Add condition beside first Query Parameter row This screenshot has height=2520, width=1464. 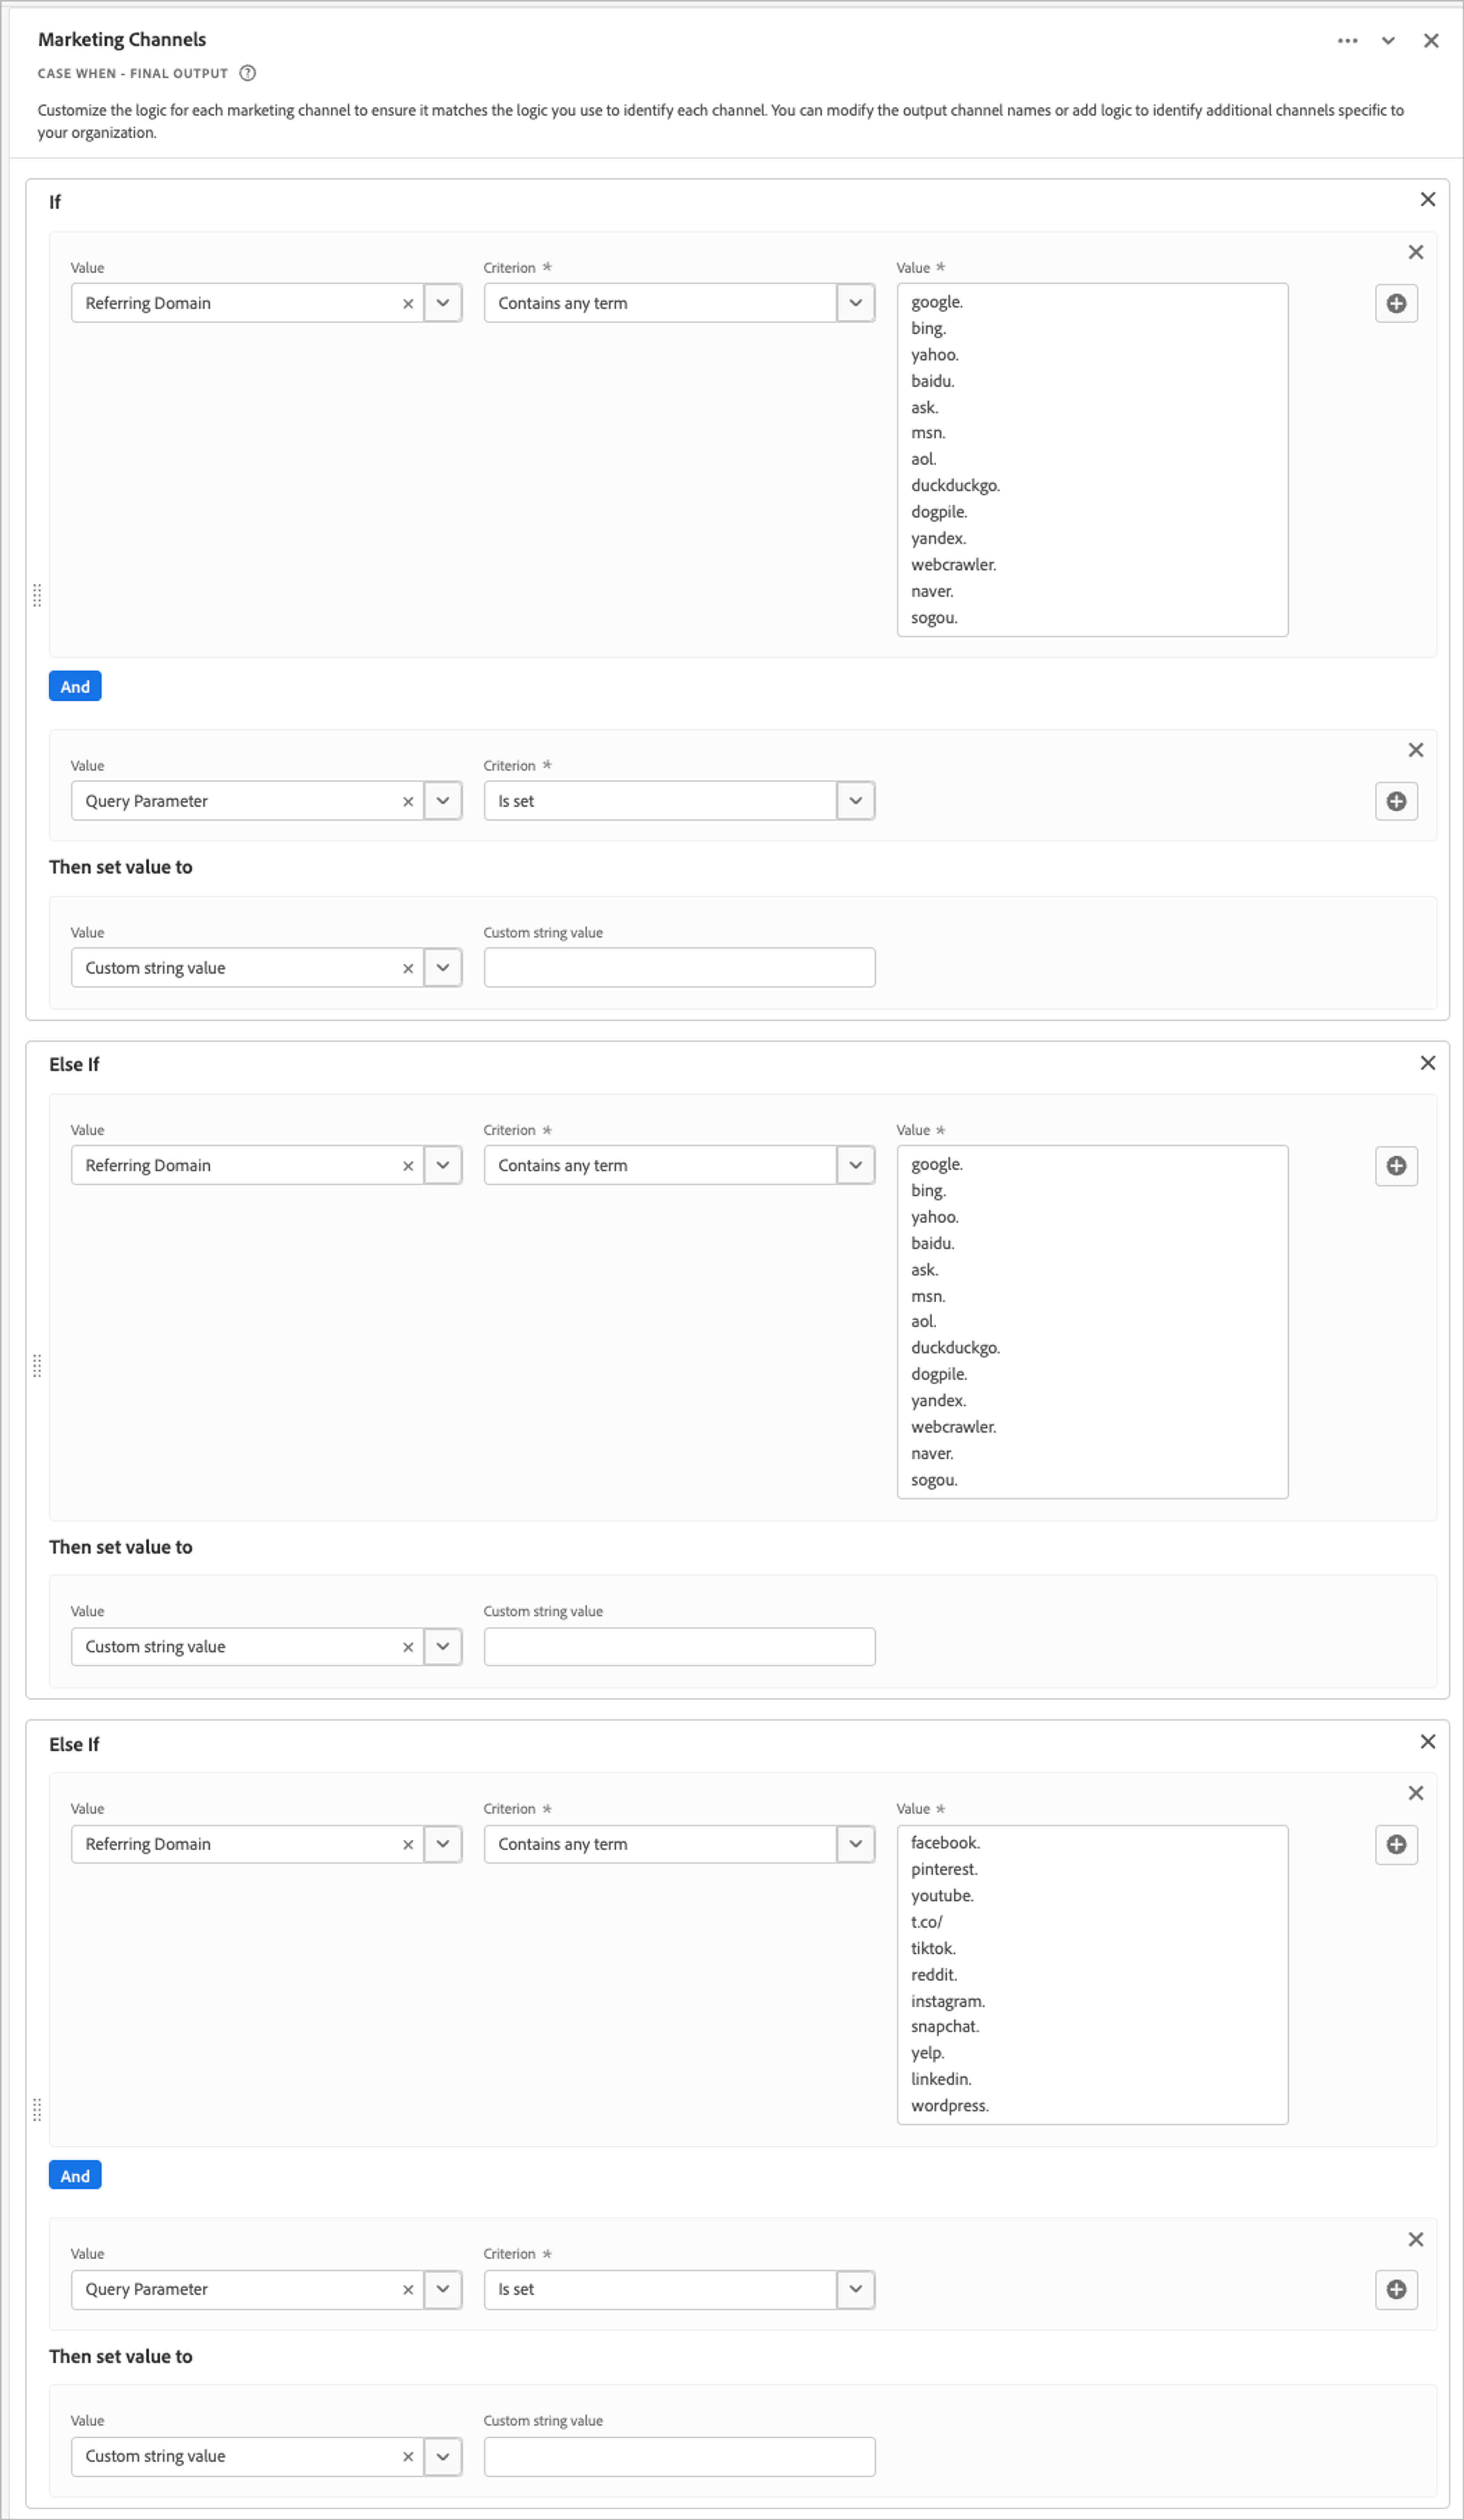point(1396,801)
